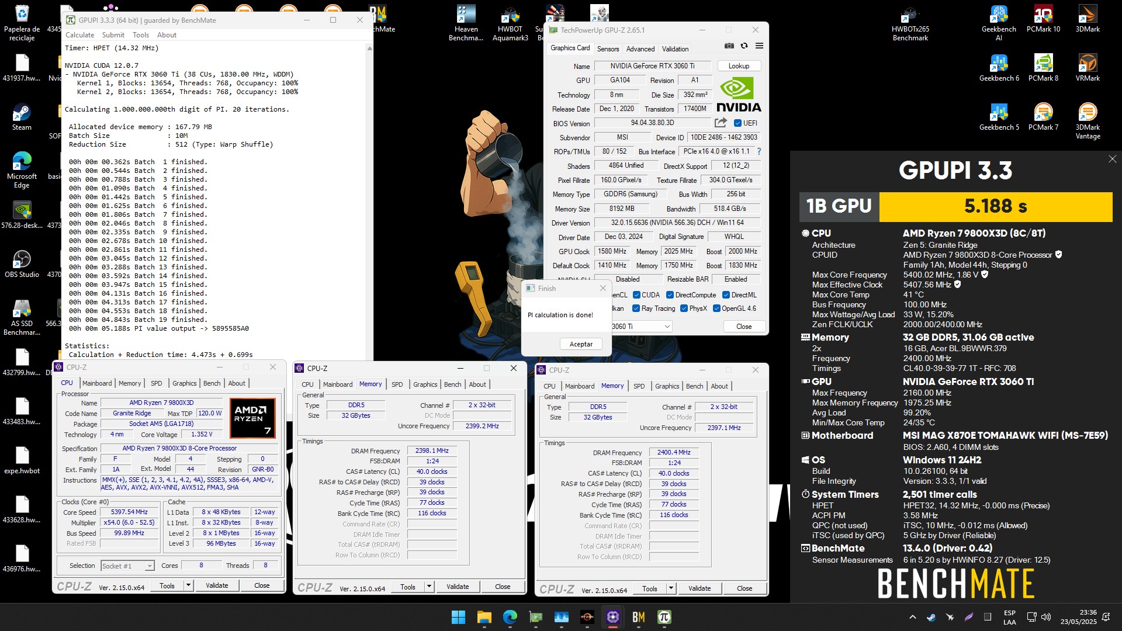Click the Bus Interface question mark icon
1122x631 pixels.
(x=759, y=151)
